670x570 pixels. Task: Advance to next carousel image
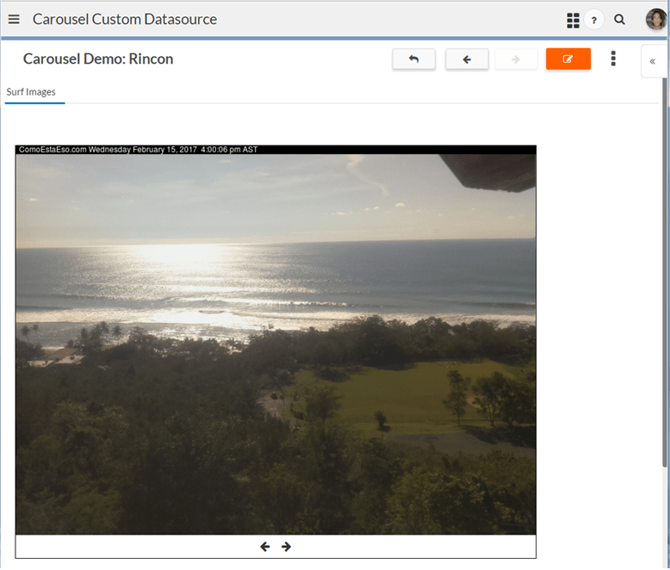click(x=287, y=547)
